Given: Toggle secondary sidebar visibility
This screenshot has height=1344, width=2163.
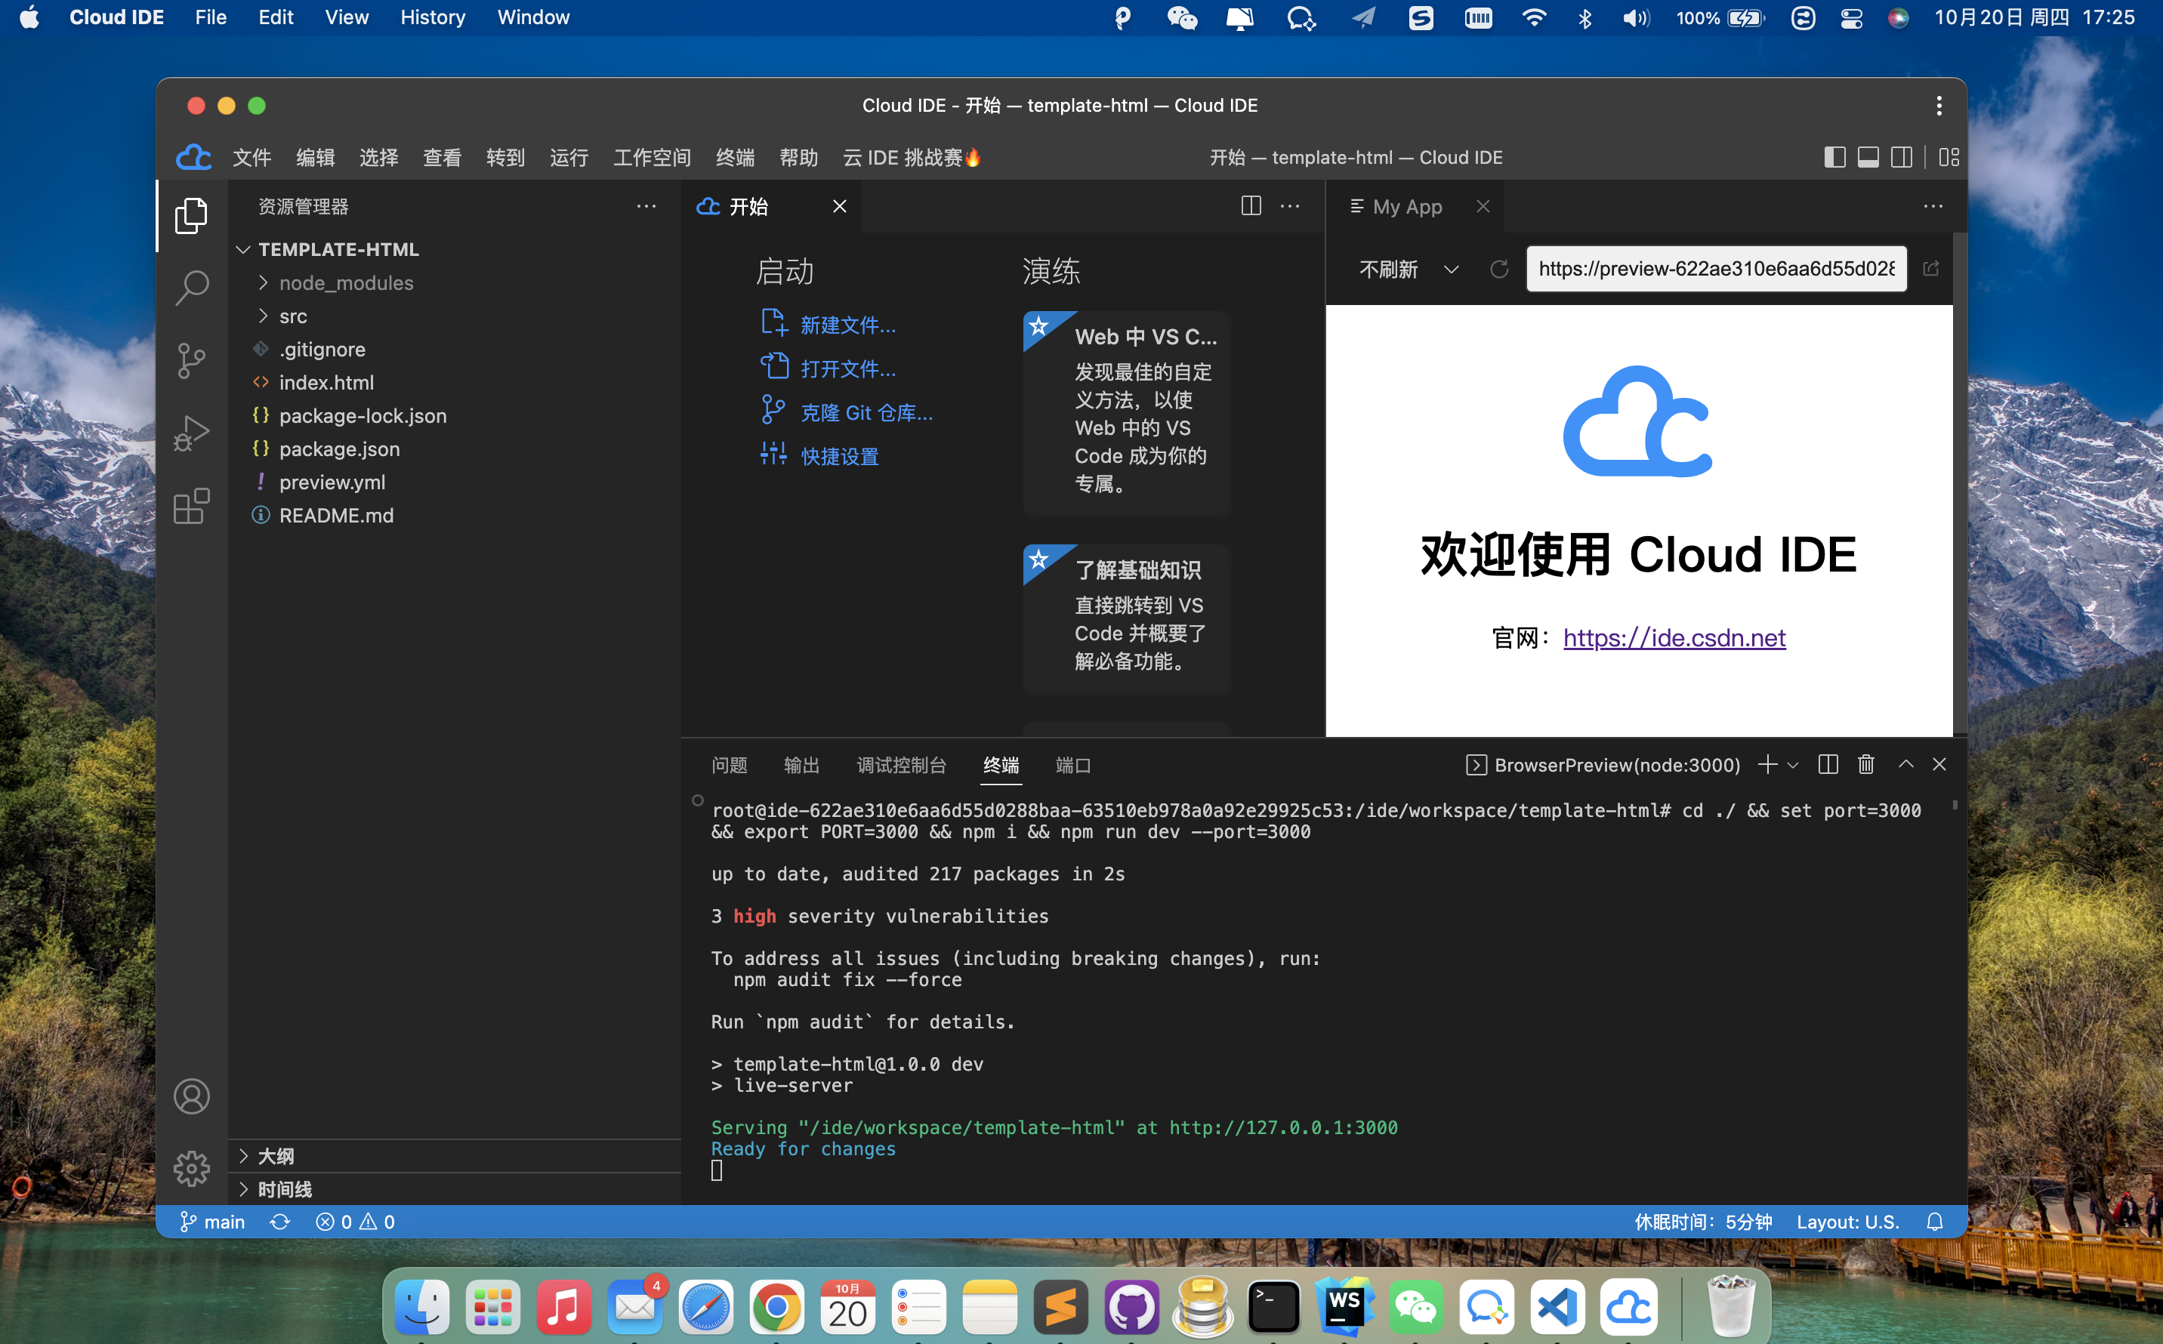Looking at the screenshot, I should [x=1902, y=157].
